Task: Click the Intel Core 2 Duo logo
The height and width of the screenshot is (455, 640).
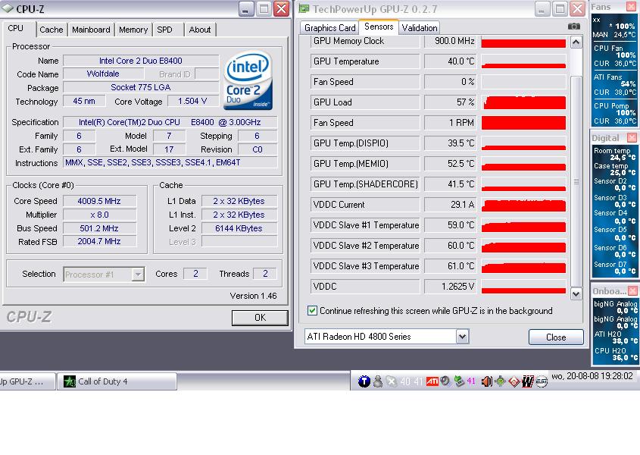Action: pos(248,82)
